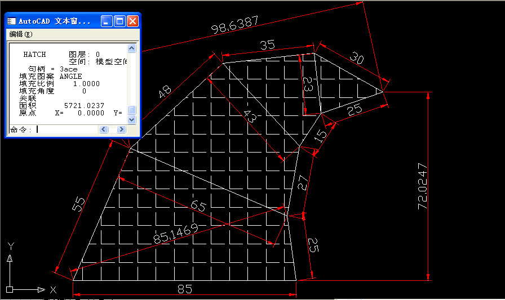Select the 72.0247 vertical dimension text
Viewport: 505px width, 300px height.
pos(423,186)
